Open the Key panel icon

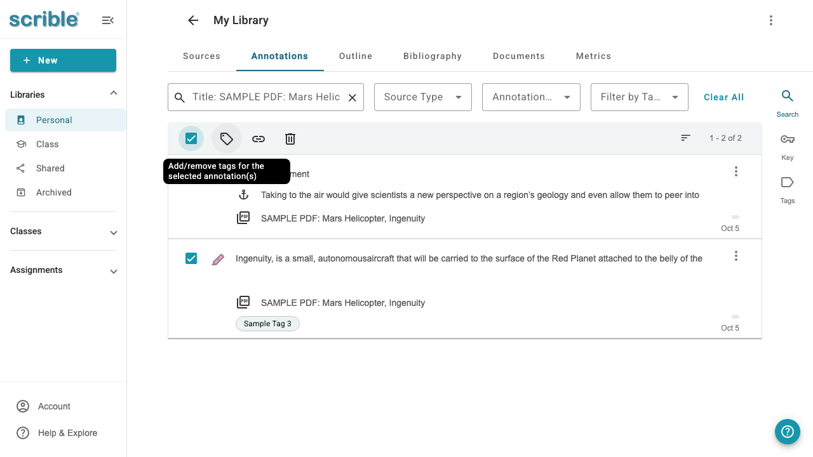(788, 146)
